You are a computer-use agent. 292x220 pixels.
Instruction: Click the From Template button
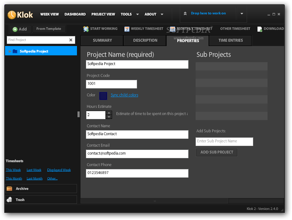pyautogui.click(x=49, y=29)
